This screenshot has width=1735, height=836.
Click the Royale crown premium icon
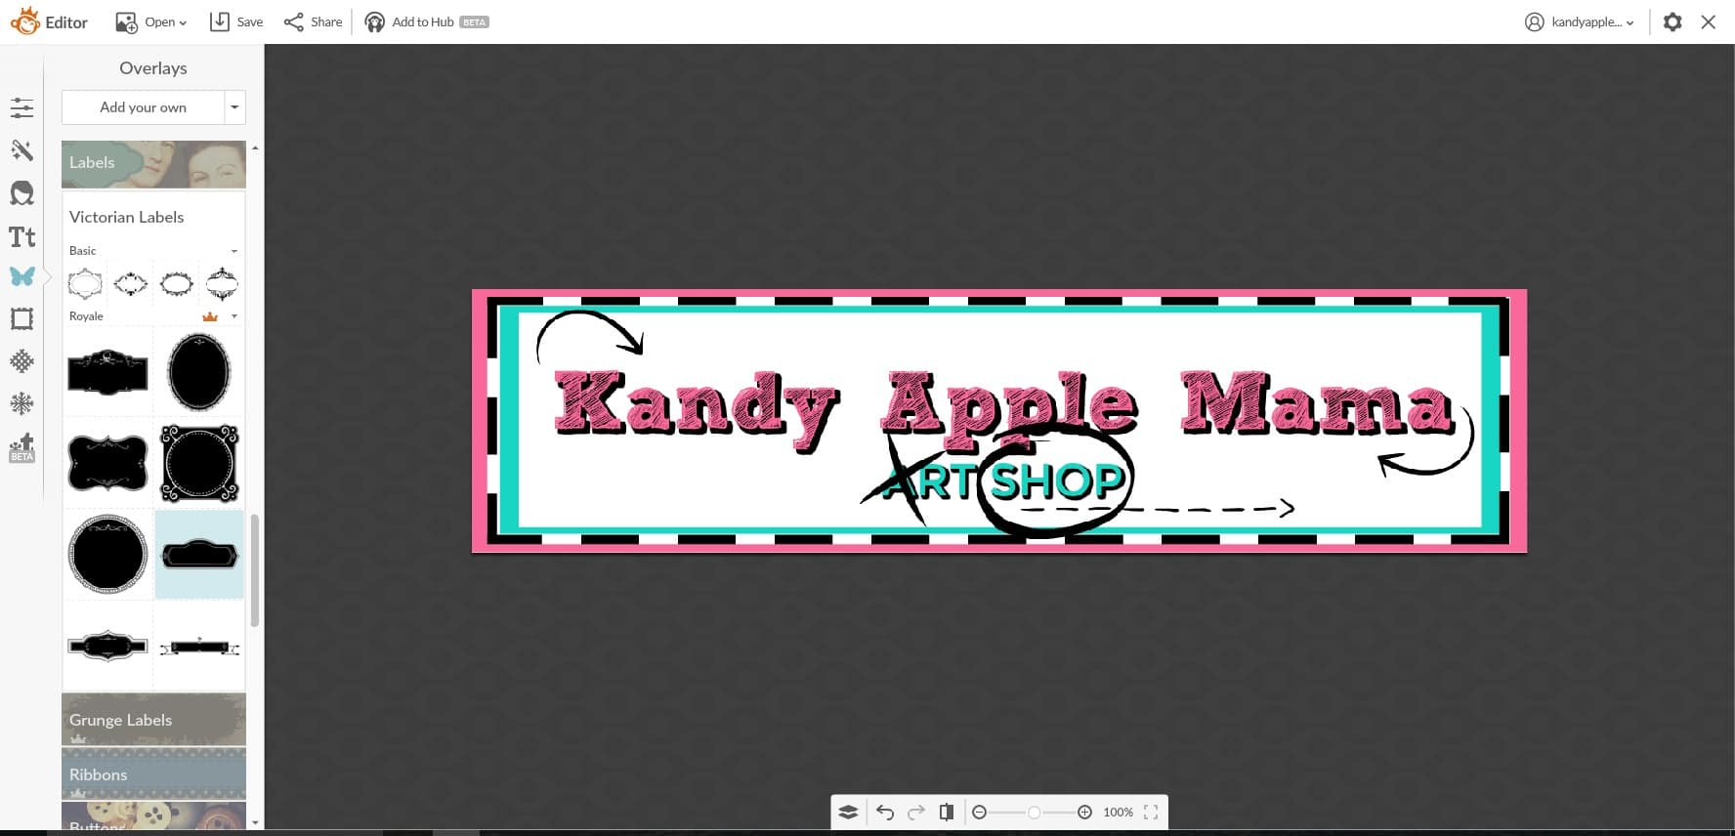209,316
